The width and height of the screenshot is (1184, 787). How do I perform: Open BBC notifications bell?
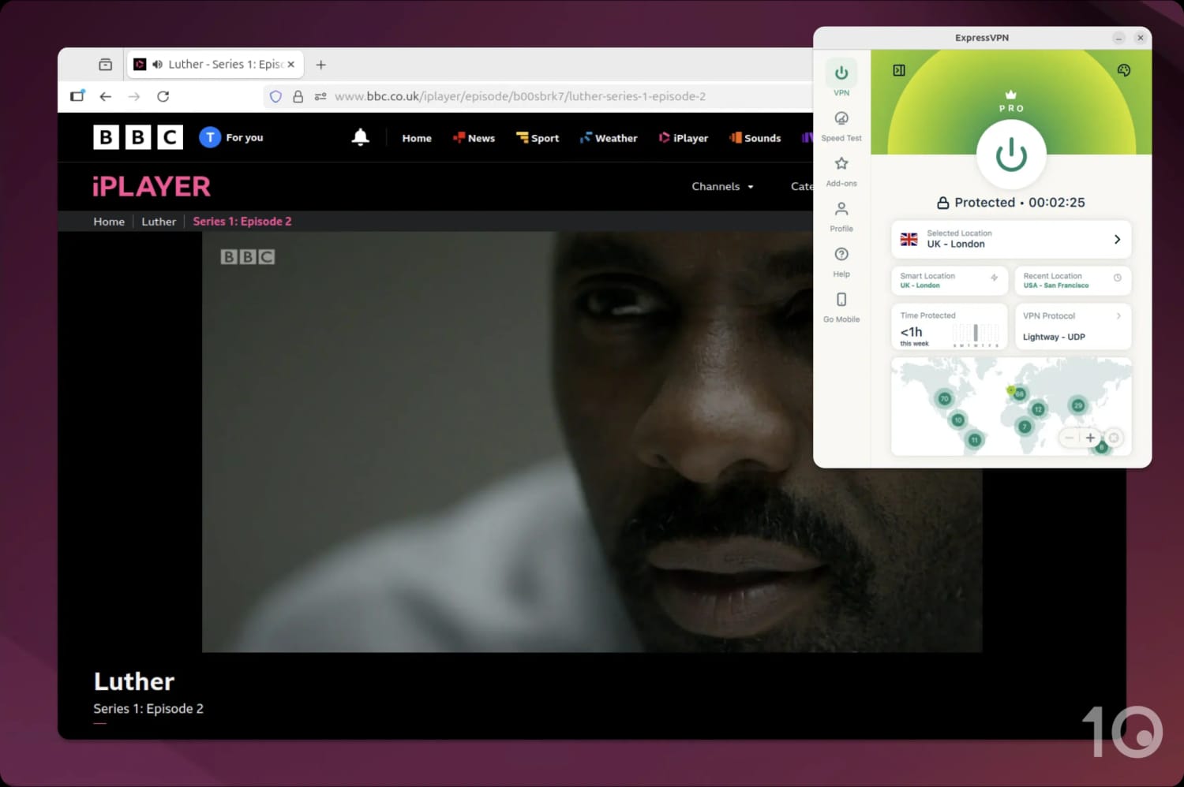click(x=360, y=137)
